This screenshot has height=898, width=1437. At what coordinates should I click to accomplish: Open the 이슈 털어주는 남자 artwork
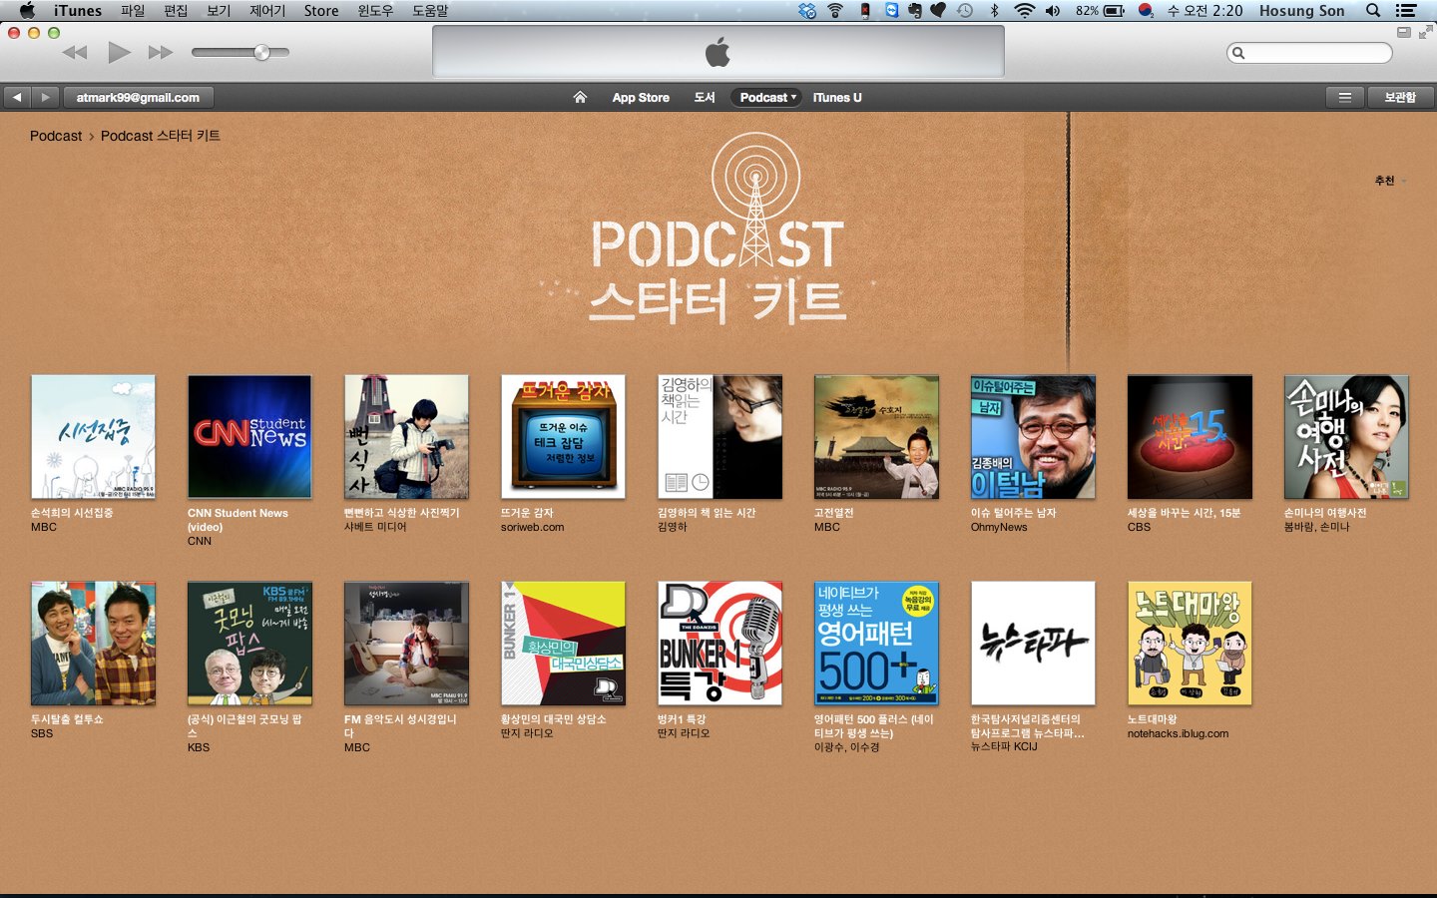coord(1033,437)
